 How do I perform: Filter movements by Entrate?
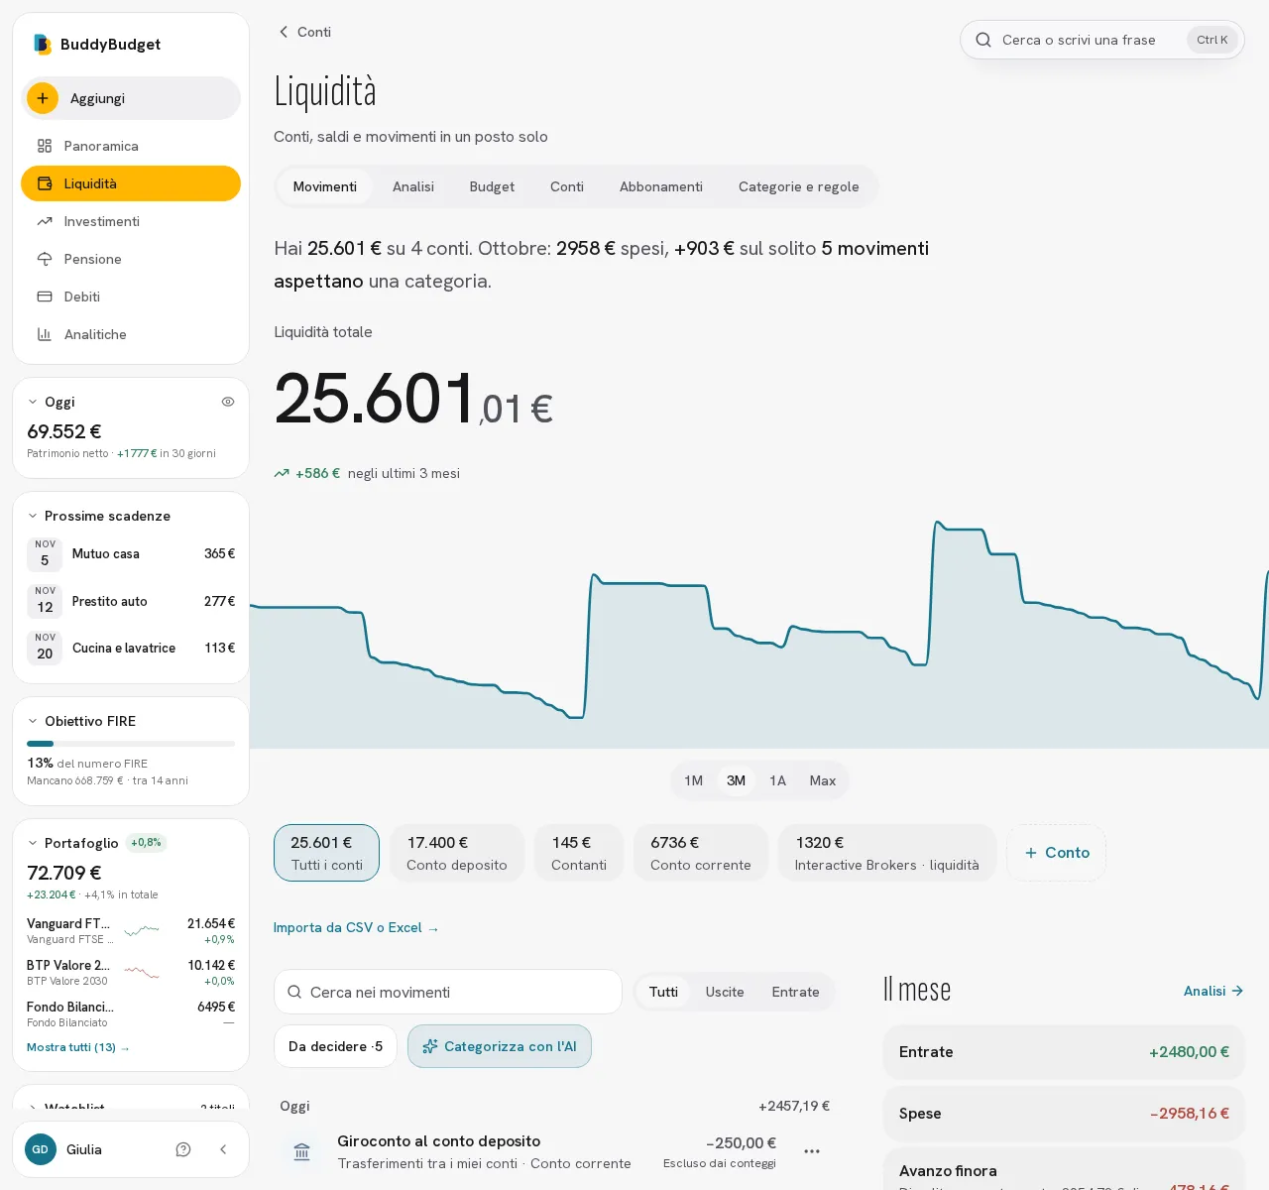[796, 992]
